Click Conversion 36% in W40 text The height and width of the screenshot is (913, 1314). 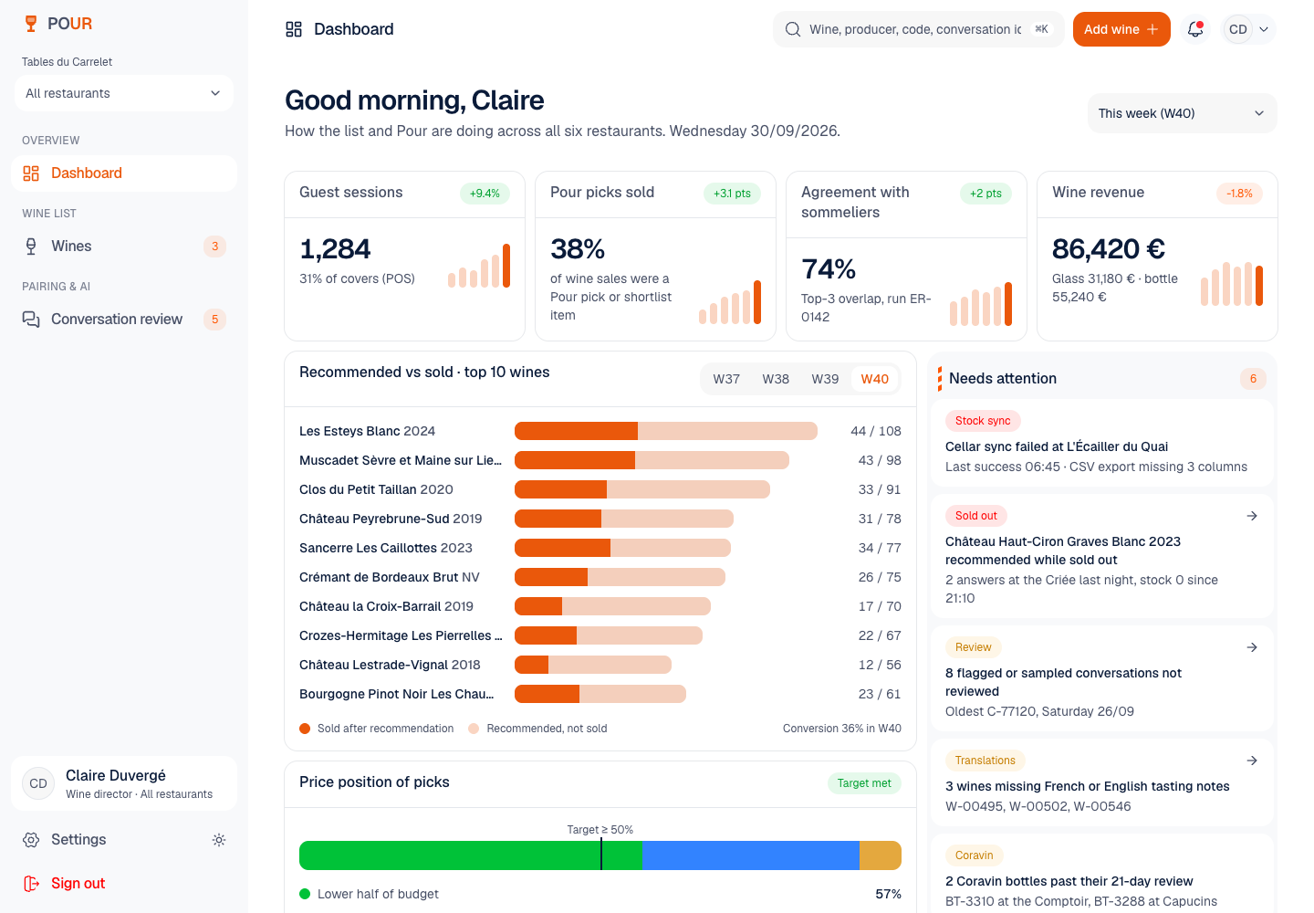coord(842,729)
